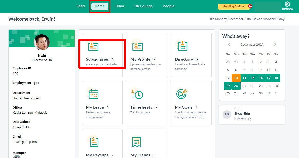
Task: Click the ES avatar for Elyas Shin
Action: 227,114
